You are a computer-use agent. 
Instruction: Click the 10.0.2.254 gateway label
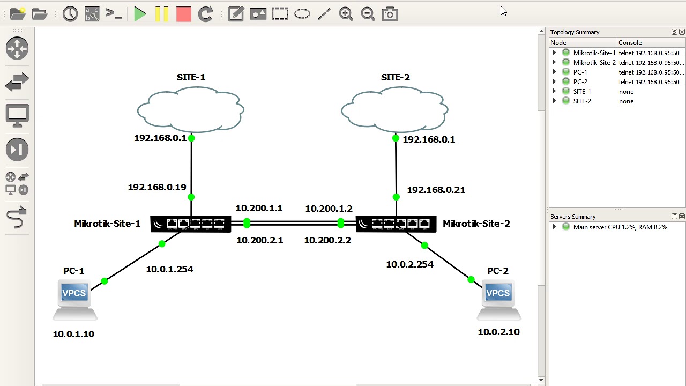pos(409,264)
